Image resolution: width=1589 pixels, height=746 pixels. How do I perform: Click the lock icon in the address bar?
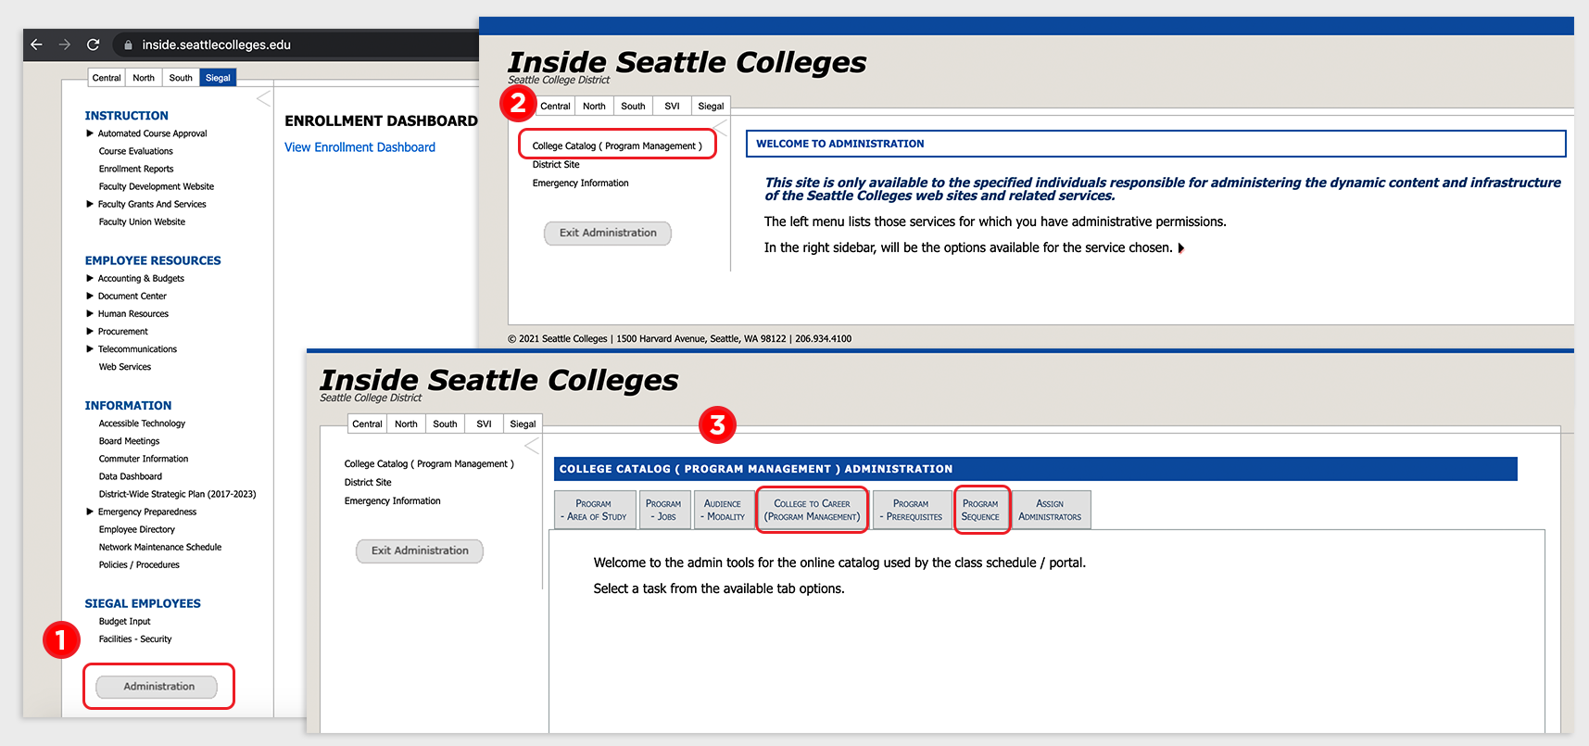click(128, 44)
